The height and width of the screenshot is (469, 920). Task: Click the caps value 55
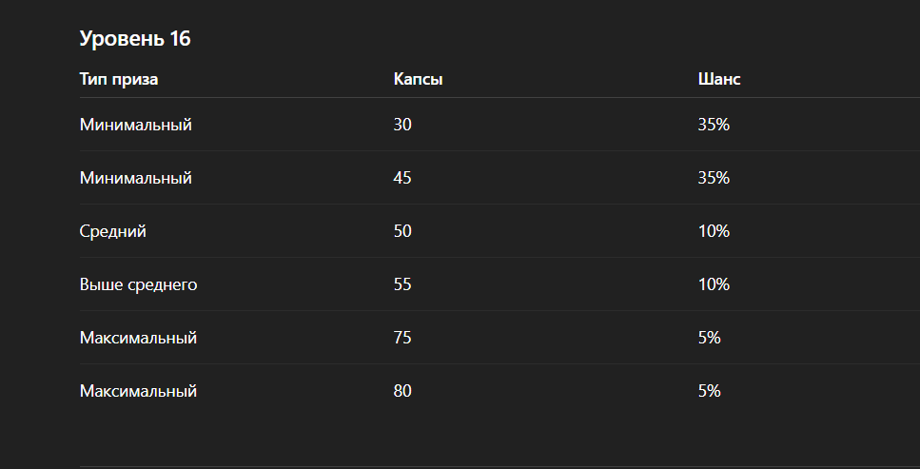click(x=402, y=284)
